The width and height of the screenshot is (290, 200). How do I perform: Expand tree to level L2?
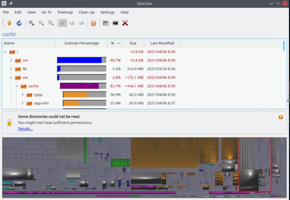(72, 23)
